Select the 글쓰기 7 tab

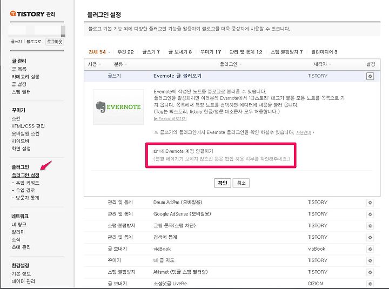coord(151,52)
